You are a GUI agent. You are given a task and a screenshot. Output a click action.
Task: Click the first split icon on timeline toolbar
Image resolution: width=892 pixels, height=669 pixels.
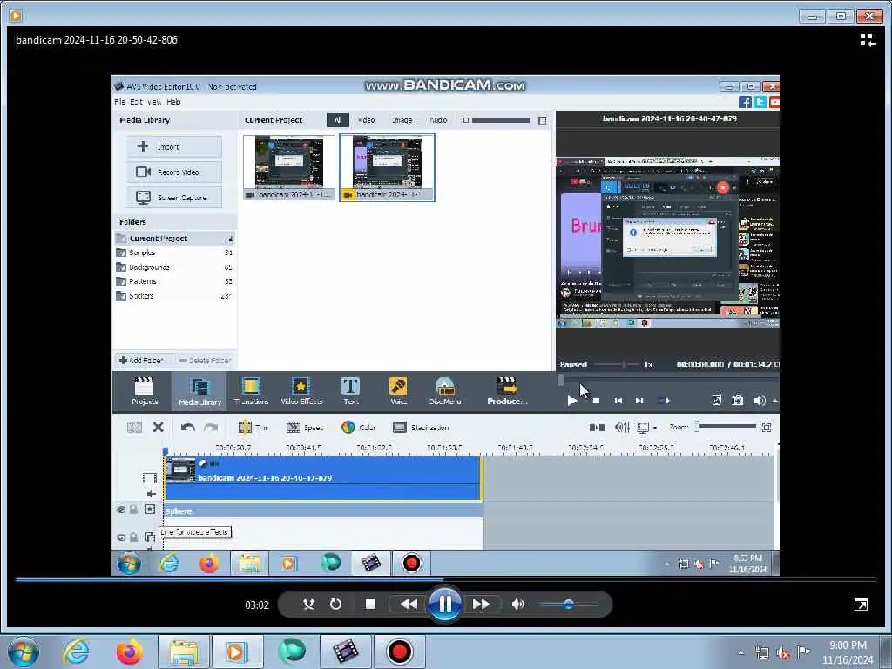click(x=134, y=427)
